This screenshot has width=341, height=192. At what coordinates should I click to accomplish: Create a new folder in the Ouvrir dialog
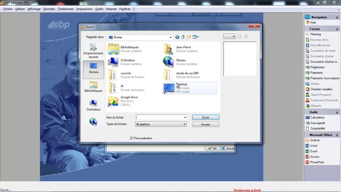coord(189,37)
